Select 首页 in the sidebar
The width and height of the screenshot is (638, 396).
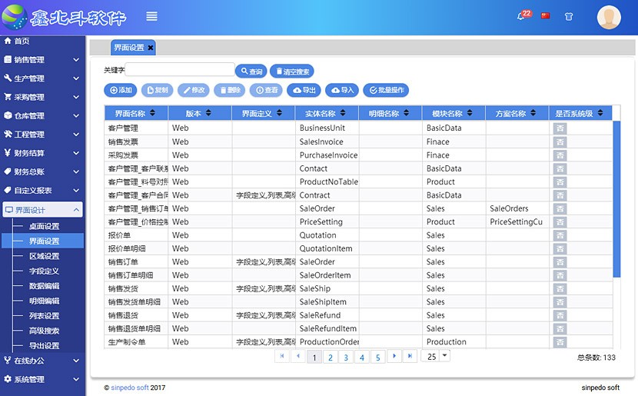coord(22,41)
